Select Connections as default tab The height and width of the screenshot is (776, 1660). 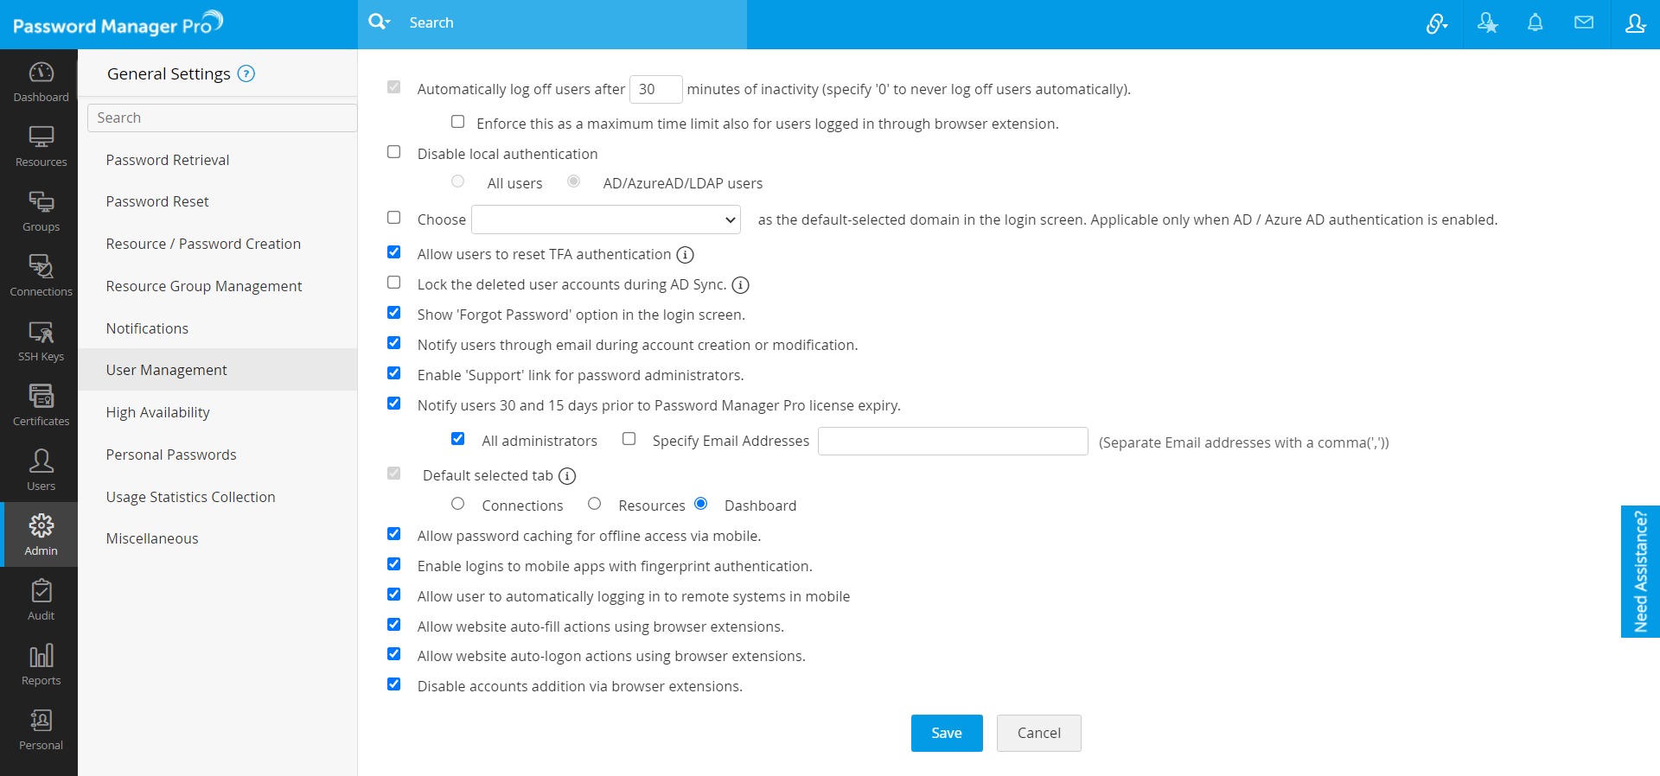[x=458, y=504]
